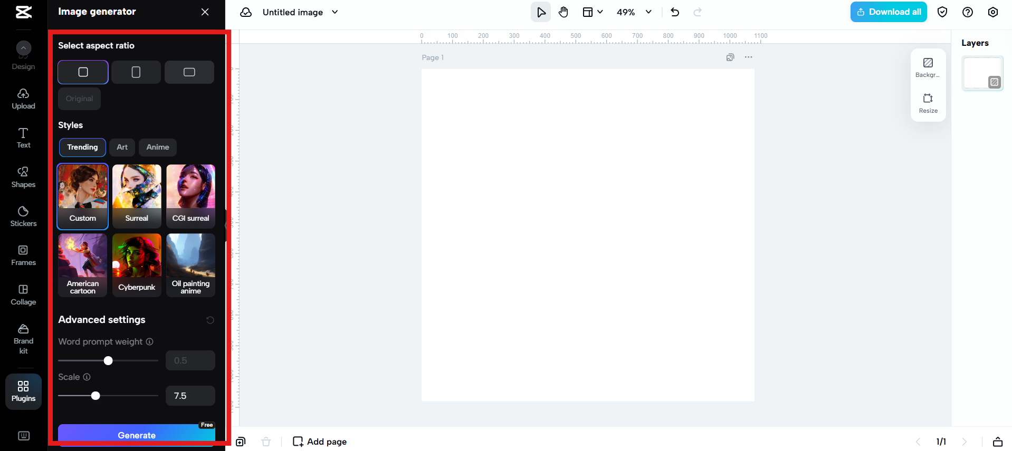
Task: Go to the next page
Action: click(965, 442)
